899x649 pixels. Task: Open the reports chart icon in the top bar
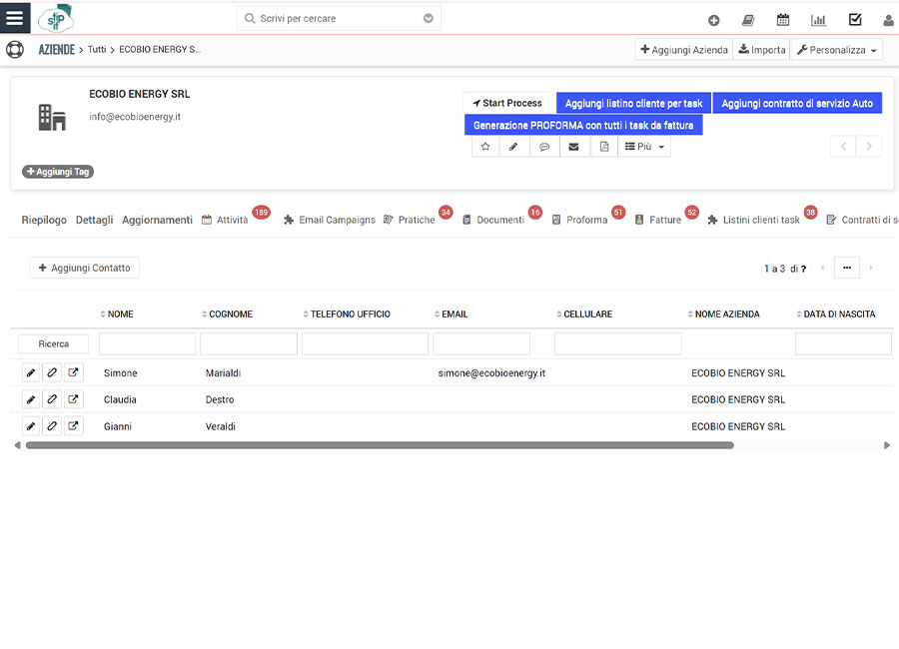pyautogui.click(x=818, y=19)
